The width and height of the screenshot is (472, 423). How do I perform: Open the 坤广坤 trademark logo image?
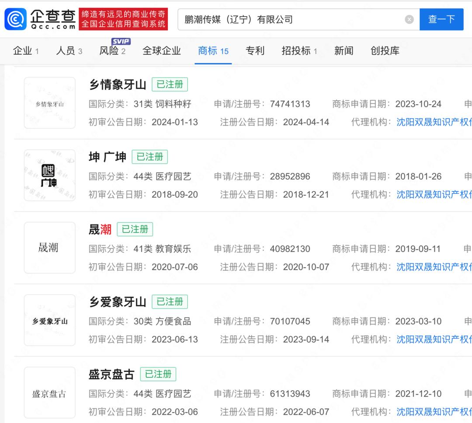[x=49, y=175]
